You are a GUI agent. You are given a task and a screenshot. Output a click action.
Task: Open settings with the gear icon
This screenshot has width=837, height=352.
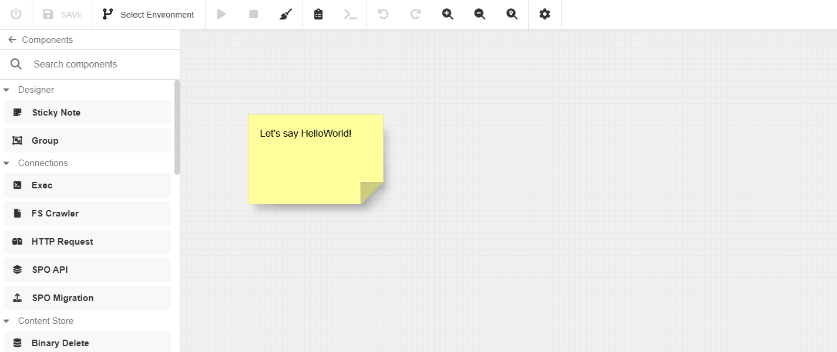[x=544, y=15]
